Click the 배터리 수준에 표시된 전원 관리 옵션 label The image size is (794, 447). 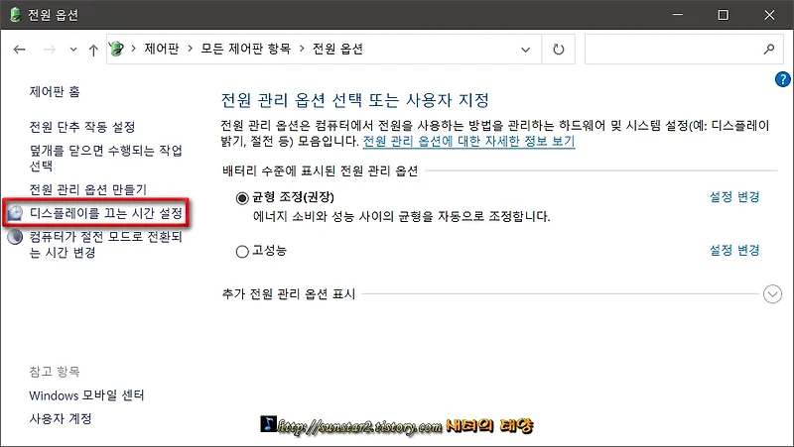coord(320,170)
